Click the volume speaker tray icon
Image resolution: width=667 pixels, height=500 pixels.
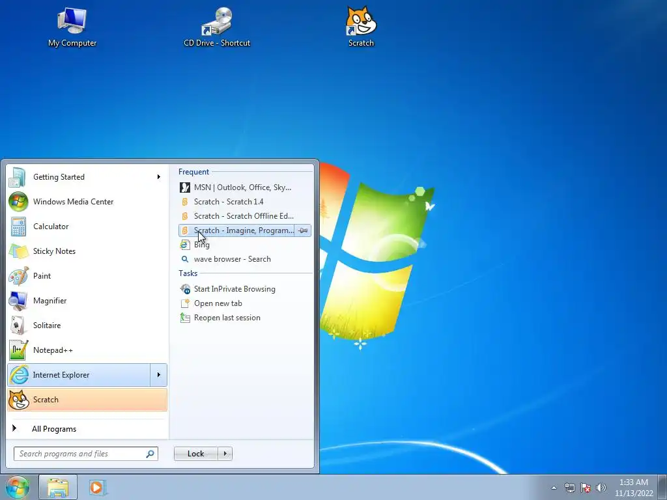click(601, 488)
